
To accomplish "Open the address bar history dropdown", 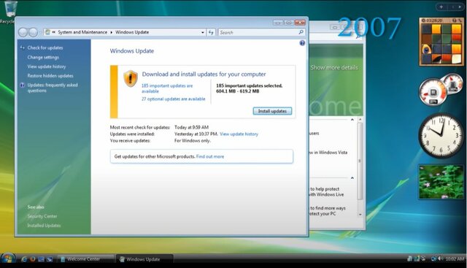I will pos(203,32).
